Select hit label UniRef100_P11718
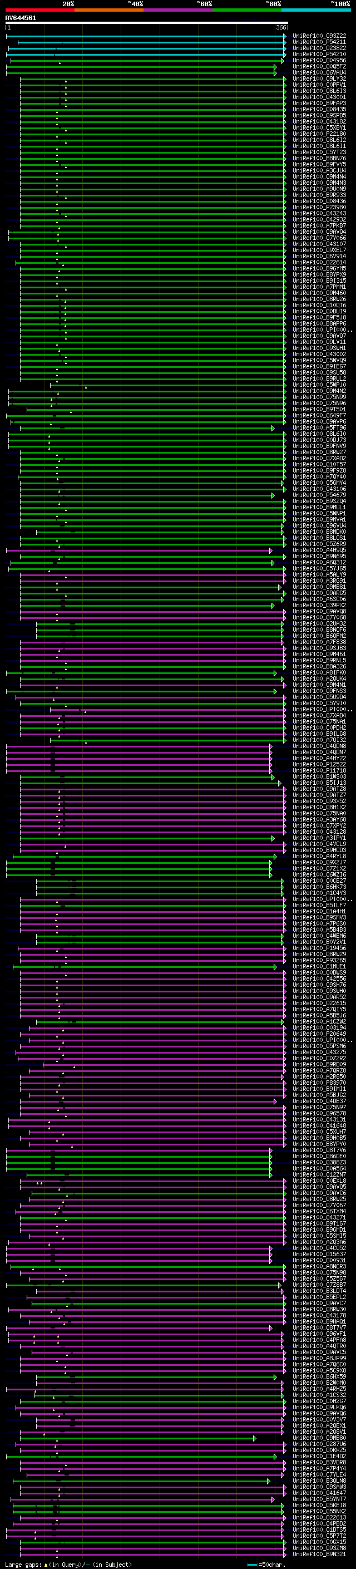 click(319, 770)
